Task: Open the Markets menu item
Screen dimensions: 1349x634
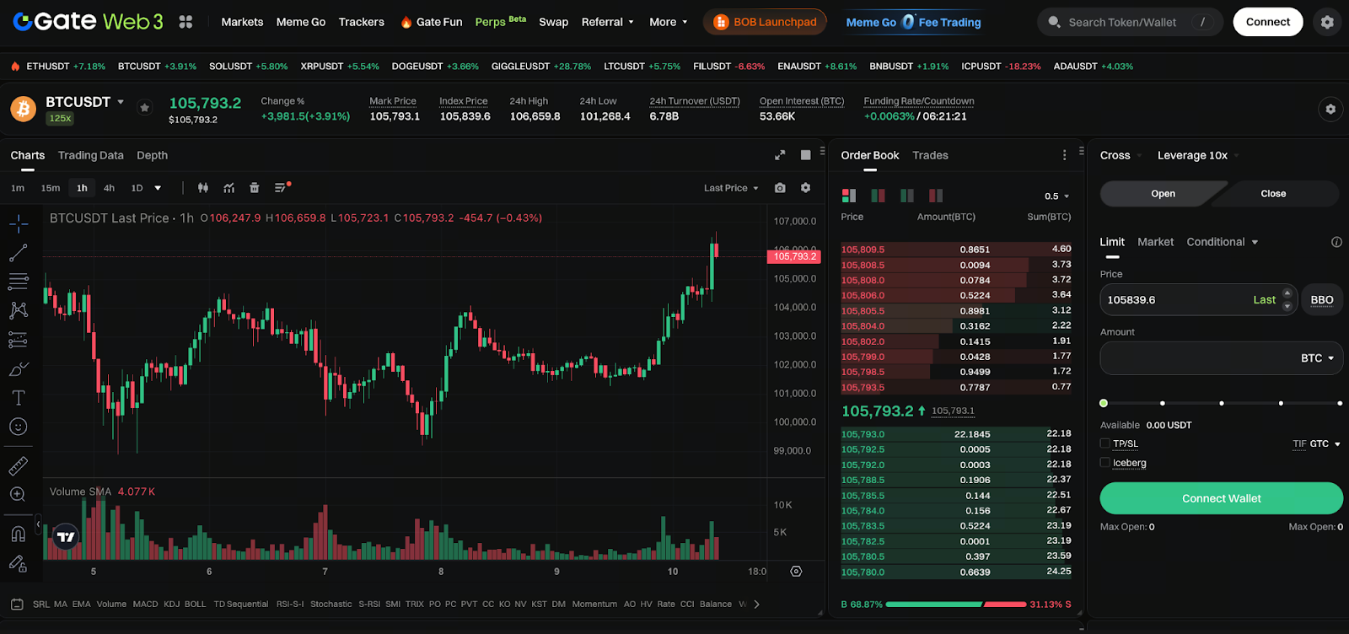Action: [242, 22]
